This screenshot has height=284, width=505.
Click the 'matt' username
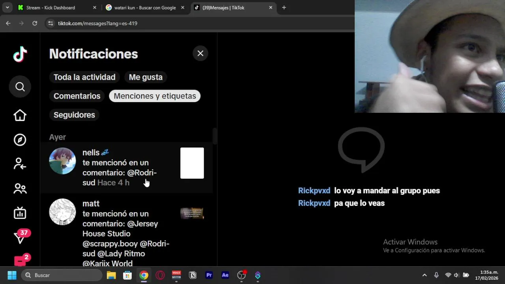point(91,204)
